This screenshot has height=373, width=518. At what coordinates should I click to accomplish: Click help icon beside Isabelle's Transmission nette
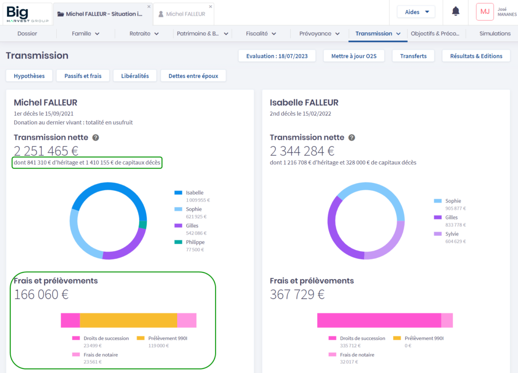[x=352, y=137]
